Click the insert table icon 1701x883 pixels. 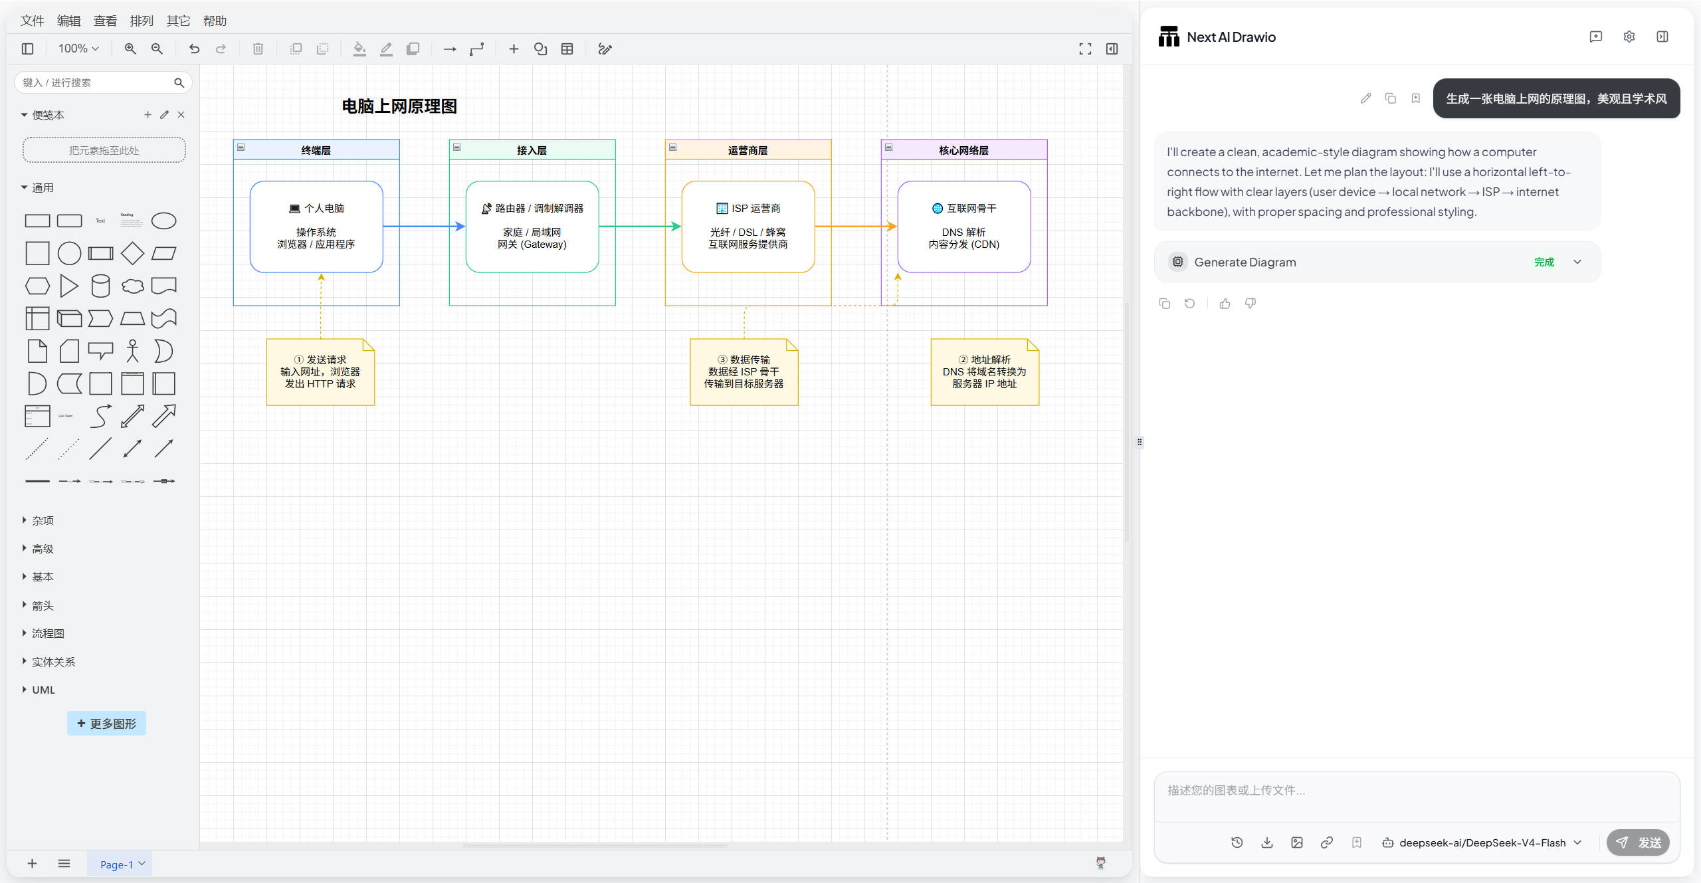[x=567, y=49]
